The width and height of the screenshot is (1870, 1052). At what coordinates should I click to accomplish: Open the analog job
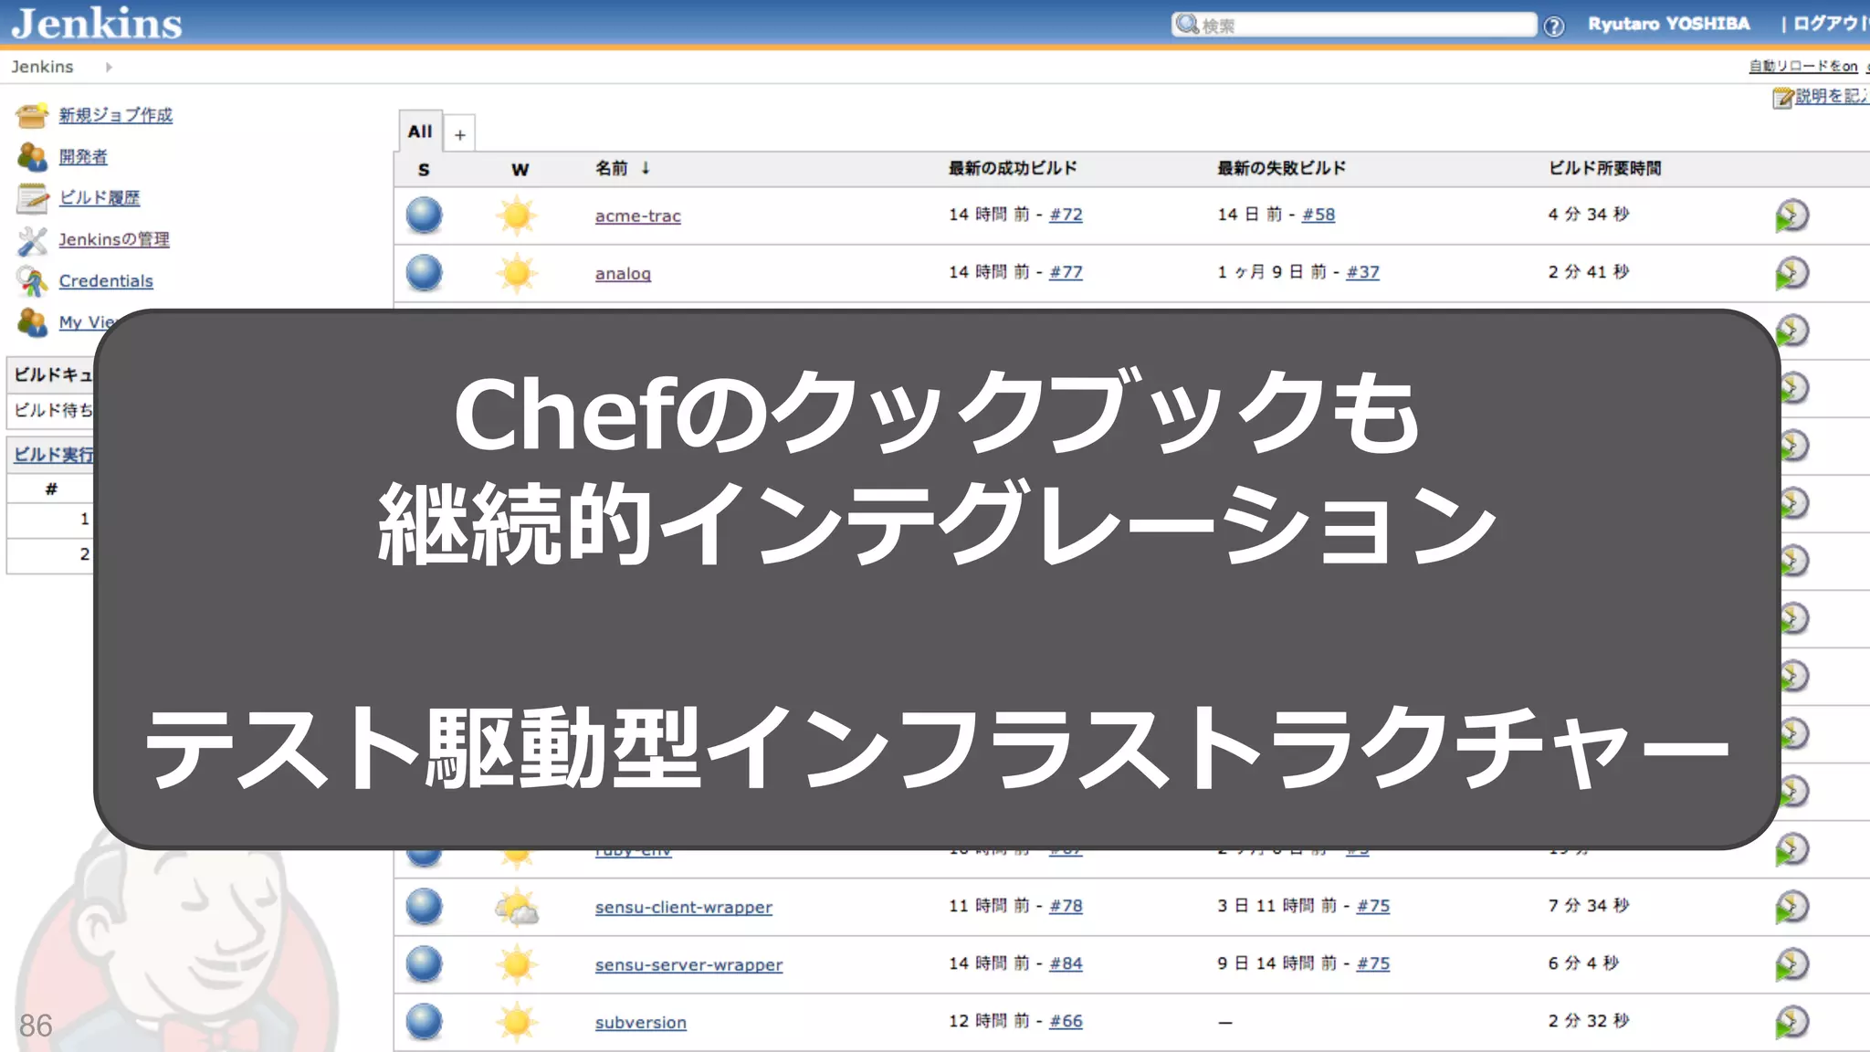tap(623, 273)
